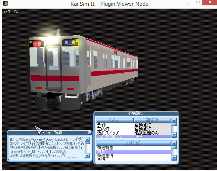The width and height of the screenshot is (217, 171).
Task: Close the プラグイン情報 panel with its round X
Action: 90,133
